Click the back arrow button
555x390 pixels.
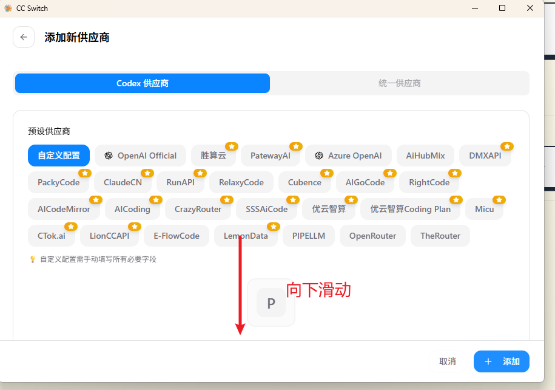click(x=24, y=37)
